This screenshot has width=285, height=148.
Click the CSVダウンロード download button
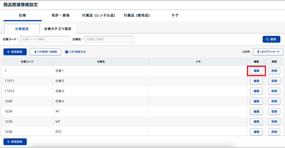[x=268, y=52]
